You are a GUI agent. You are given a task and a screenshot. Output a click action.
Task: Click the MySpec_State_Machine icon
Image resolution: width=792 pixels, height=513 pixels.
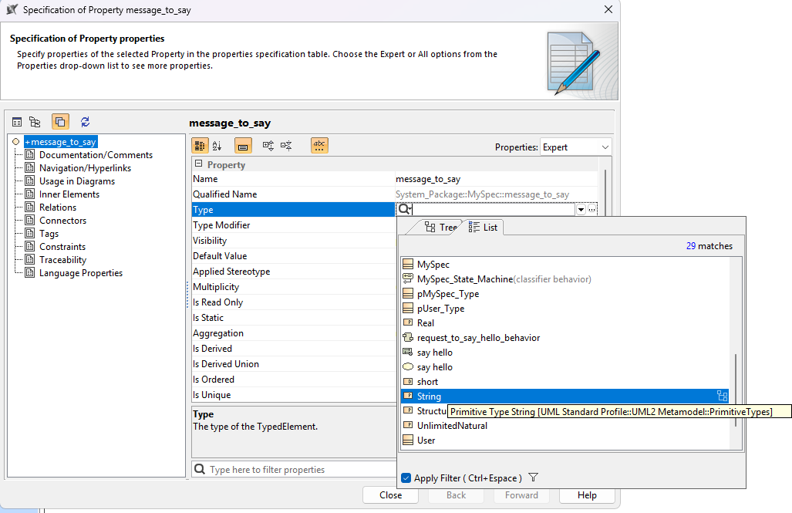408,278
